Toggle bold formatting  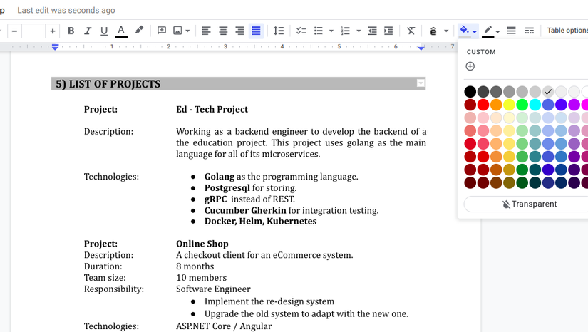tap(71, 31)
